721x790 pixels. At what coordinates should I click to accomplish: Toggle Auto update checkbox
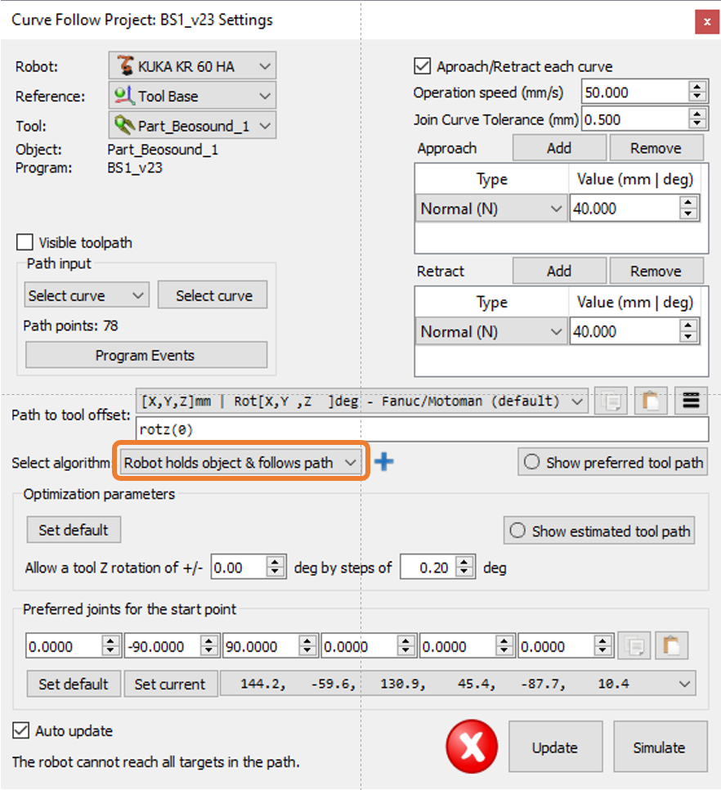pos(20,730)
